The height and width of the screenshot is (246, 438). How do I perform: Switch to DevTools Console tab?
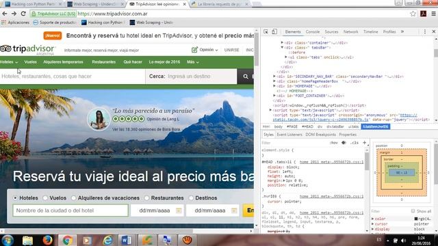pyautogui.click(x=313, y=32)
